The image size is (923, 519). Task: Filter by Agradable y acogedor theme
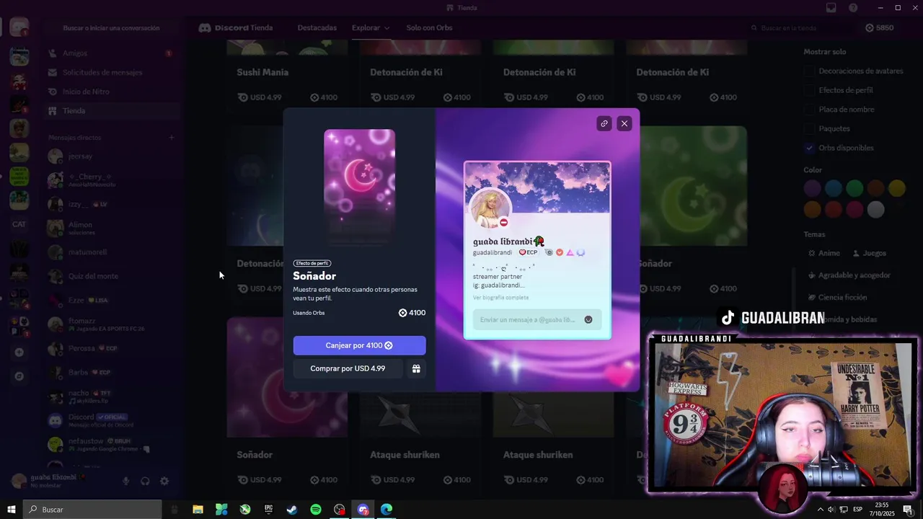click(849, 275)
